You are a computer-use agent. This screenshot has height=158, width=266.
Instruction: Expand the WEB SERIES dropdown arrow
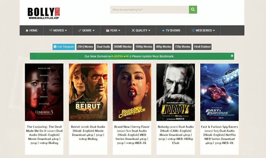(214, 31)
